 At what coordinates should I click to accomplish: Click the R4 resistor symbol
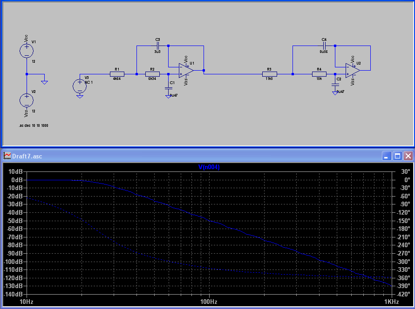coord(319,74)
